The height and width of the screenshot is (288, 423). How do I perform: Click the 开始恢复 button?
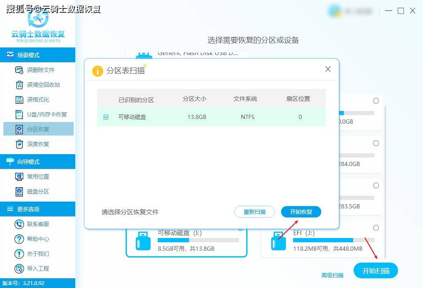point(301,212)
